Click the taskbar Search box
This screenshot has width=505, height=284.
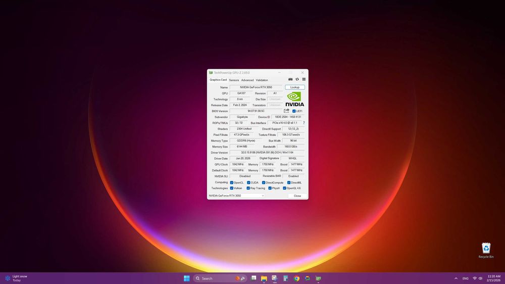pos(220,278)
